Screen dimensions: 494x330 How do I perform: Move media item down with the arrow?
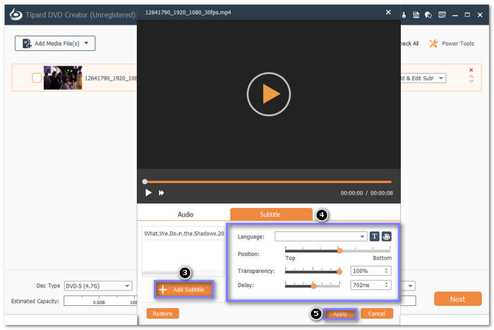(x=471, y=80)
